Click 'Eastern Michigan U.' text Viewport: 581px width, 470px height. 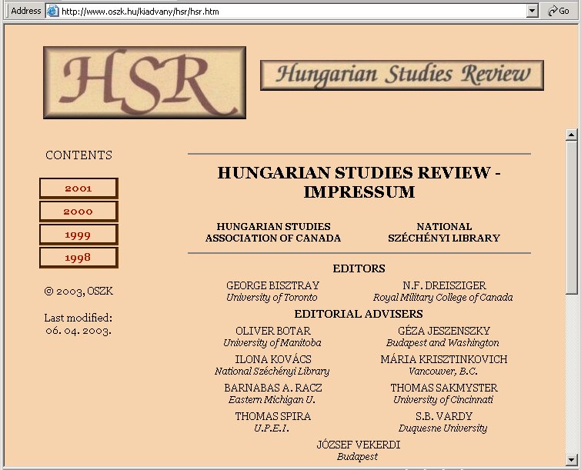pyautogui.click(x=272, y=400)
